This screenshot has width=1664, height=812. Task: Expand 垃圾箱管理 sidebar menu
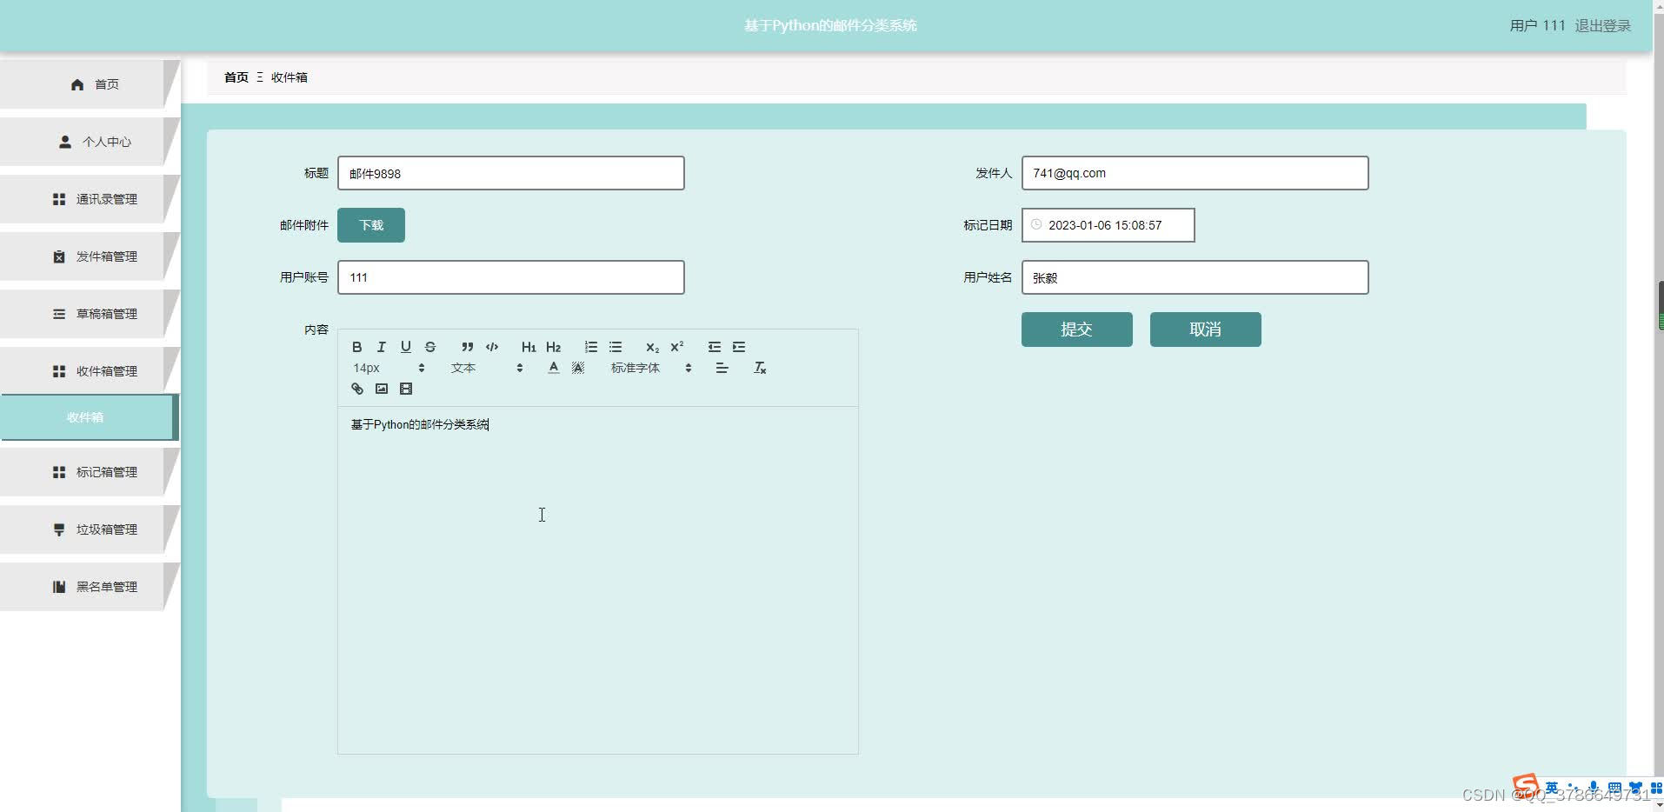(x=89, y=529)
